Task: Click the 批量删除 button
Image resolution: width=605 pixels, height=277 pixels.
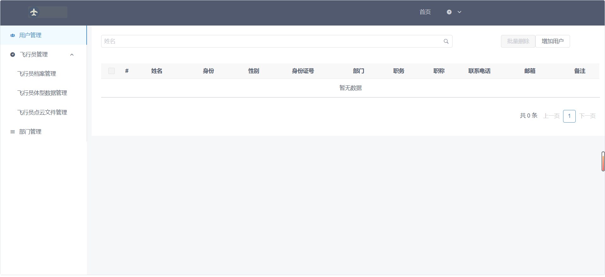Action: [518, 41]
